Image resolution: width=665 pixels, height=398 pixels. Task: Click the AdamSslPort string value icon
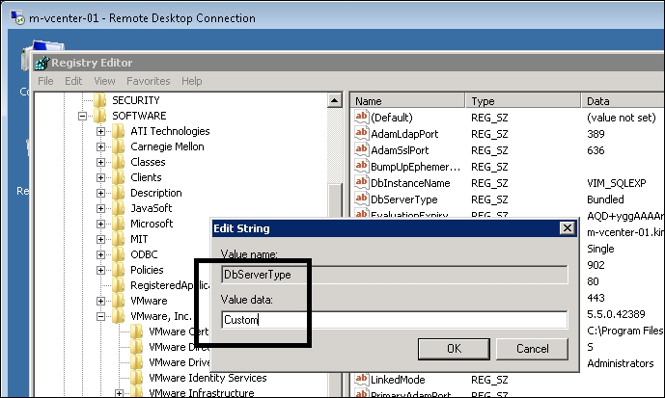pos(361,150)
